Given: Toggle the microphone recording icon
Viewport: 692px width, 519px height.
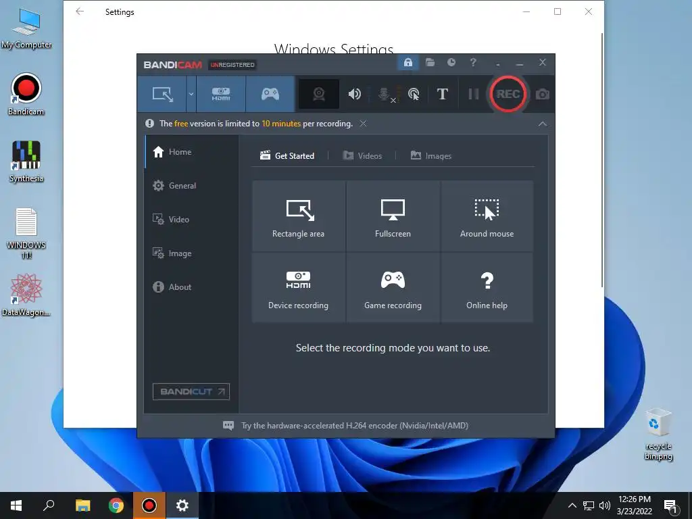Looking at the screenshot, I should (385, 94).
